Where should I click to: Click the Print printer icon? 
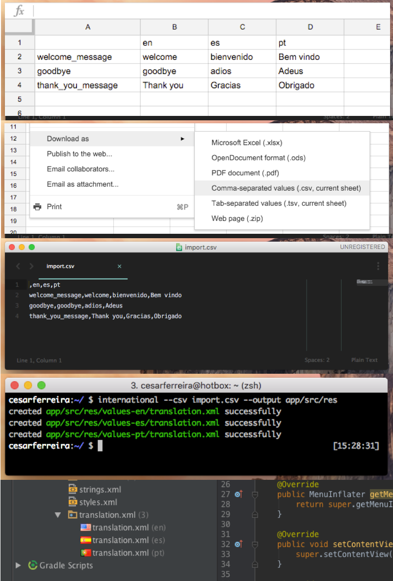tap(37, 207)
